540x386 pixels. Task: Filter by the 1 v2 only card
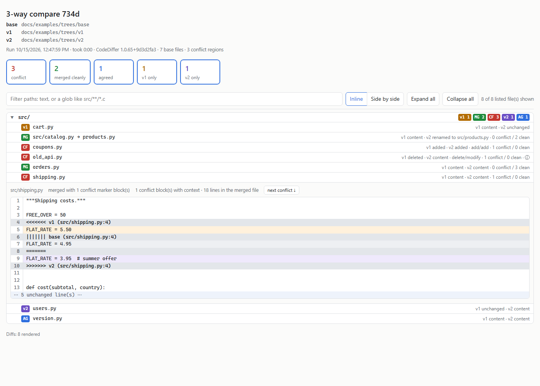(x=200, y=72)
